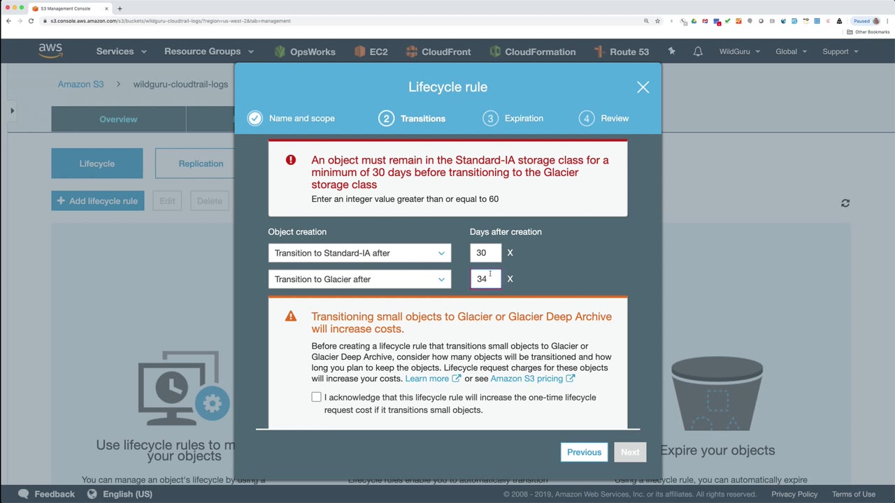Open the Route 53 shortcut
Image resolution: width=895 pixels, height=503 pixels.
pos(621,52)
